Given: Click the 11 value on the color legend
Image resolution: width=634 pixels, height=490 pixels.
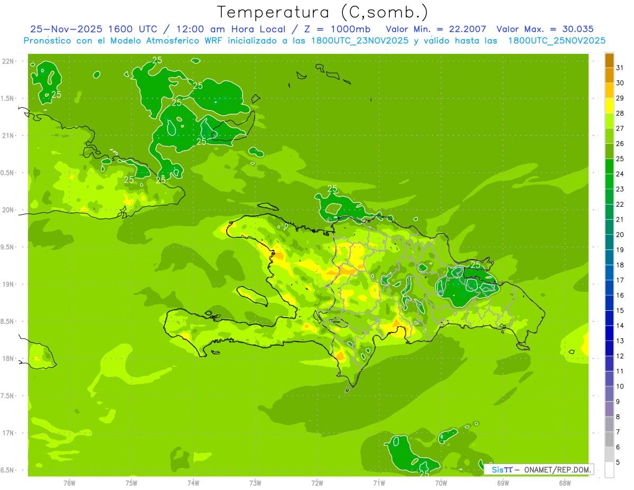Looking at the screenshot, I should coord(620,371).
